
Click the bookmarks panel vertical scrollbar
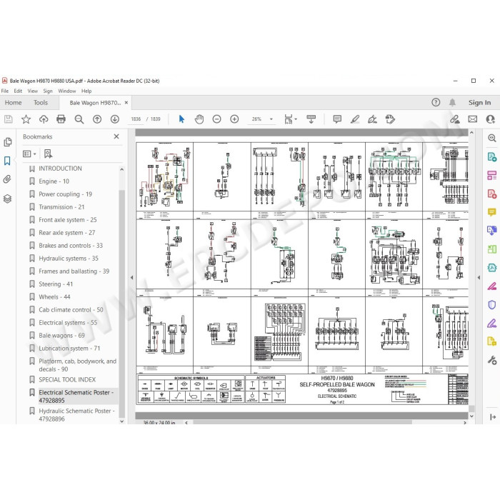tap(121, 303)
